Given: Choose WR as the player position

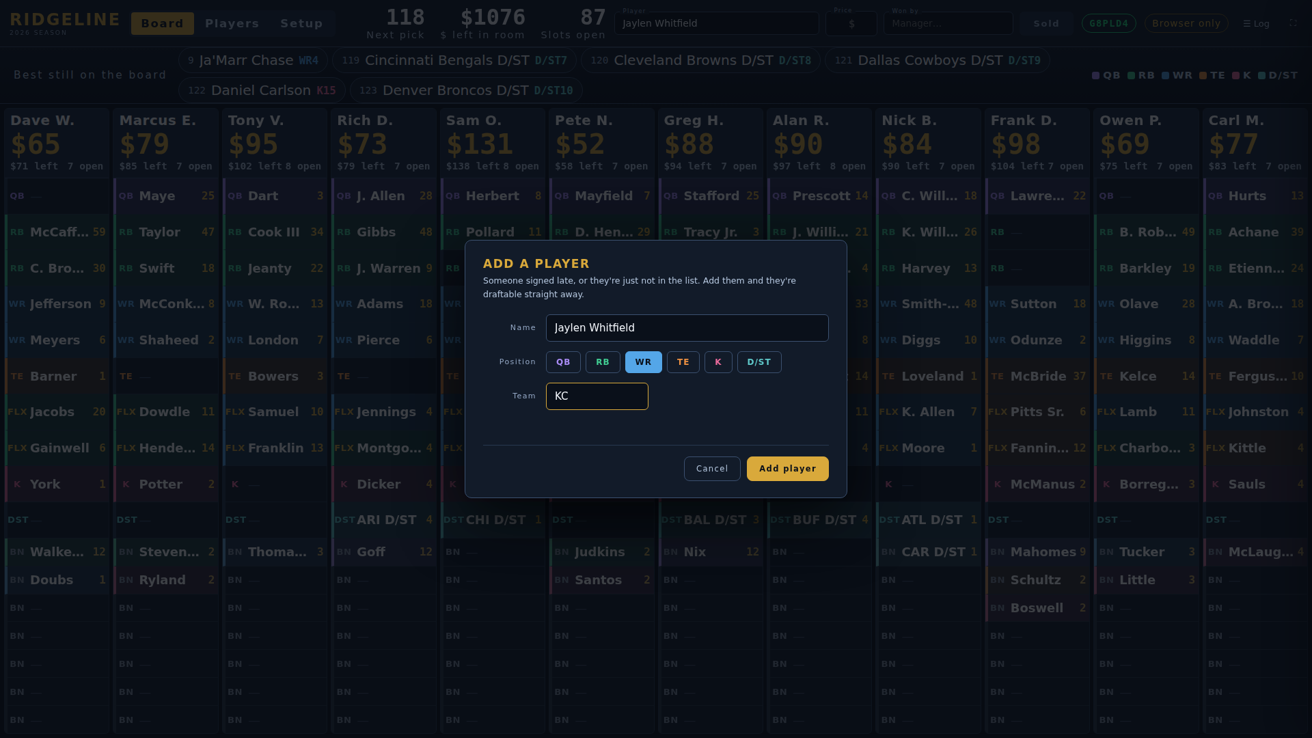Looking at the screenshot, I should point(643,362).
